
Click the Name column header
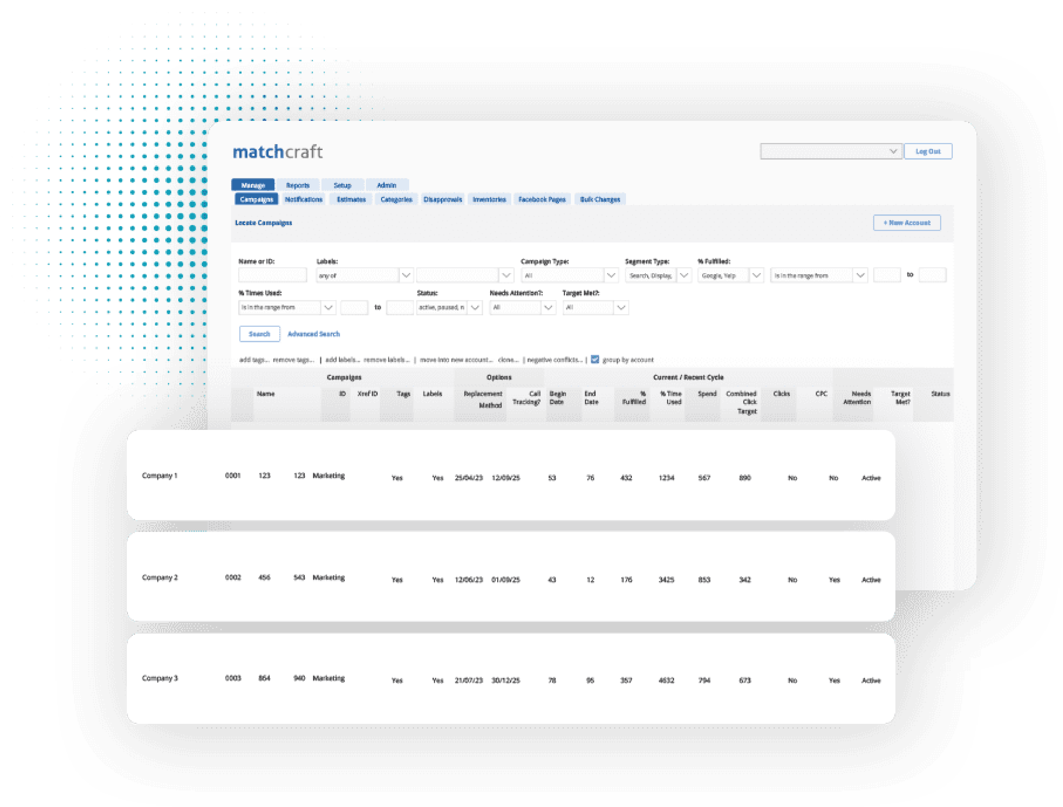click(x=265, y=394)
